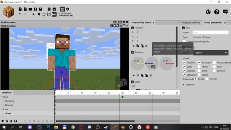Play the animation
Viewport: 231px width, 130px height.
point(34,14)
